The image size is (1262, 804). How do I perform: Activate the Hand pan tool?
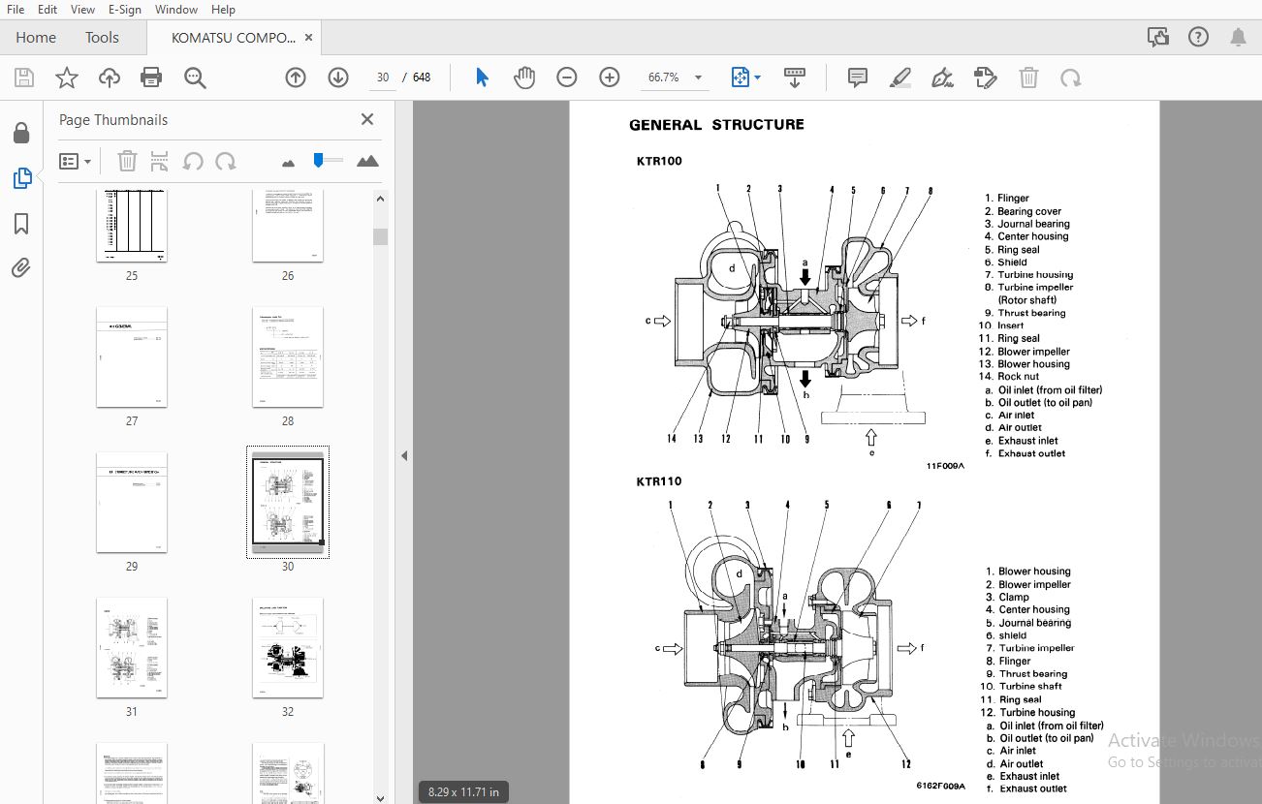[x=524, y=77]
